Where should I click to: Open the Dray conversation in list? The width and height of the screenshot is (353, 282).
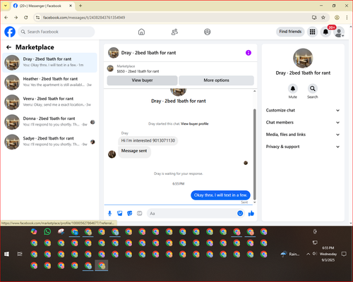pyautogui.click(x=49, y=63)
